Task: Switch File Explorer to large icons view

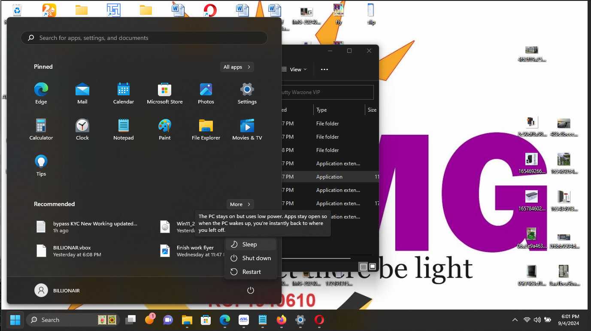Action: pos(373,267)
